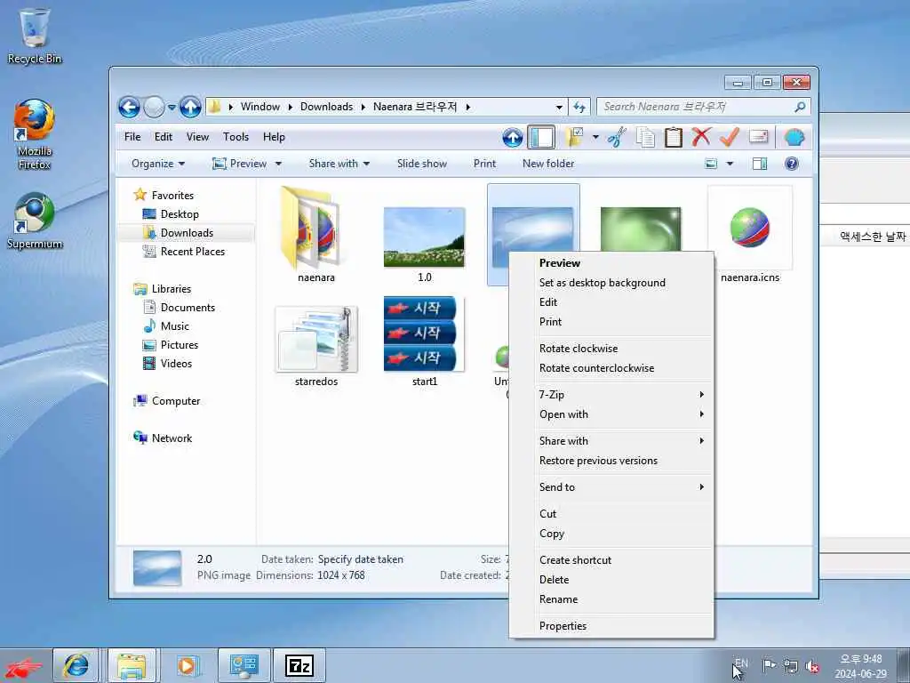
Task: Open the folder options icon's dropdown arrow
Action: coord(595,138)
